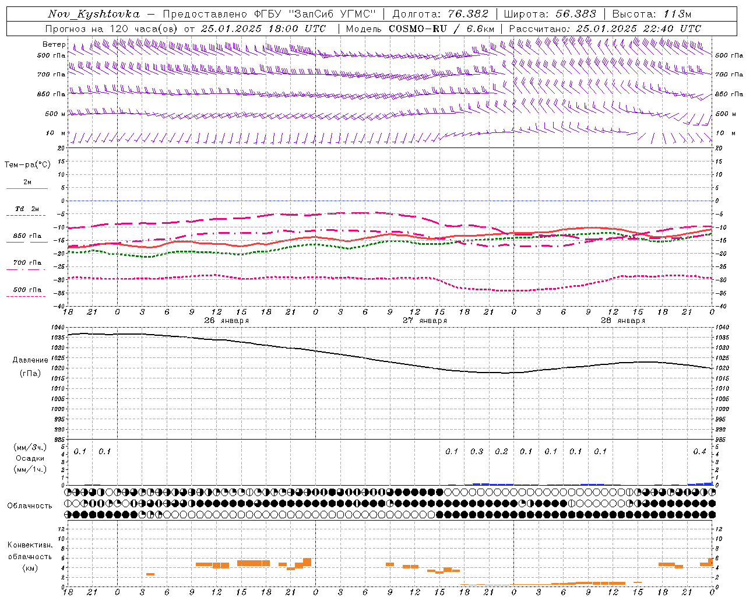Click the '(мм/3ч.)' precipitation unit label
This screenshot has width=746, height=597.
pos(30,447)
